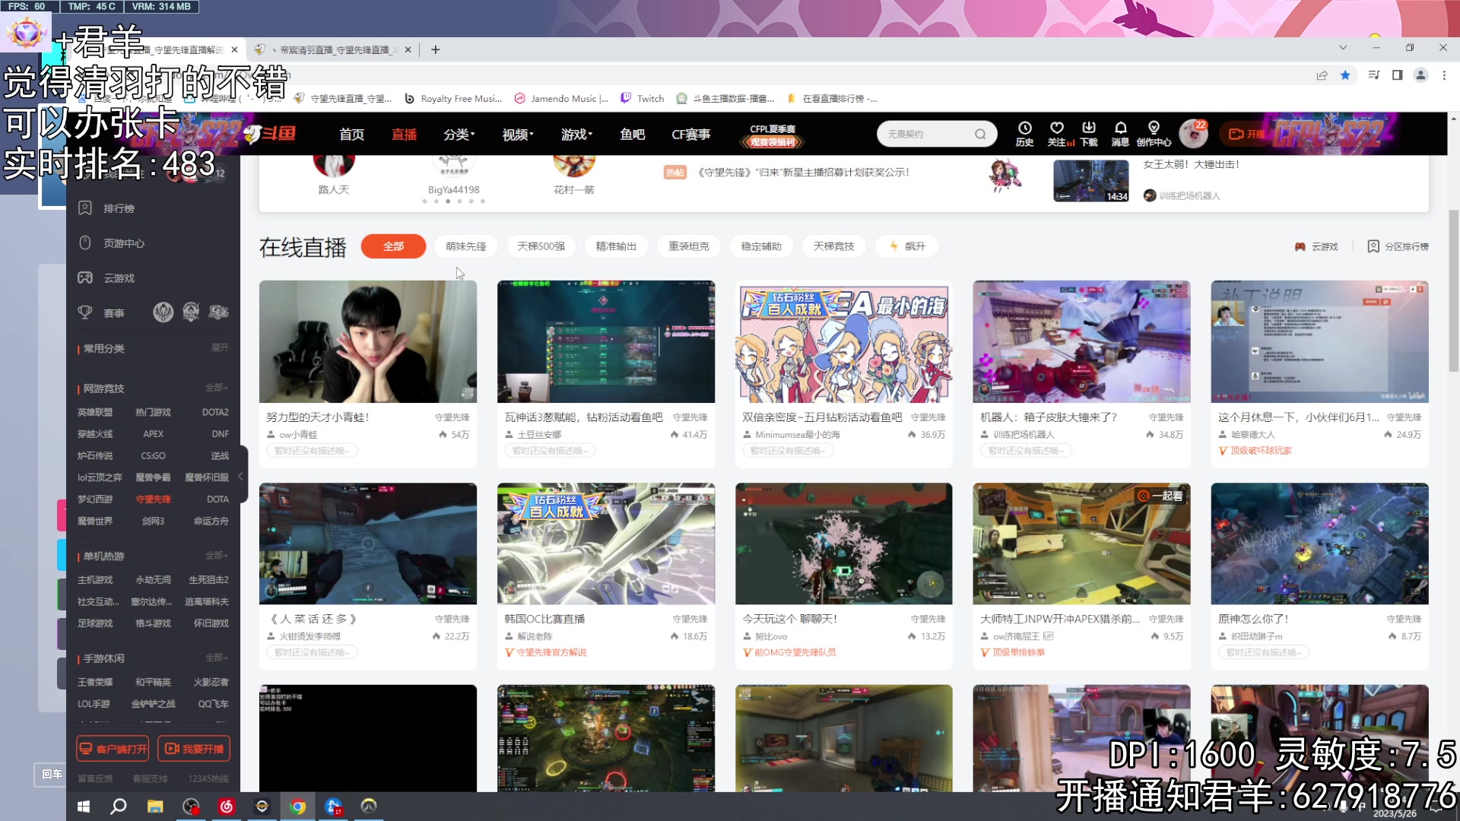Open Chrome media control icon
Viewport: 1460px width, 821px height.
click(x=1373, y=74)
